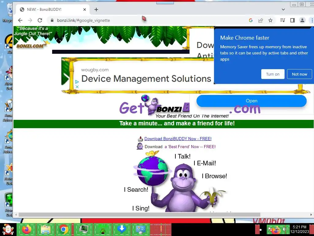Click the download disk icon

pos(140,139)
